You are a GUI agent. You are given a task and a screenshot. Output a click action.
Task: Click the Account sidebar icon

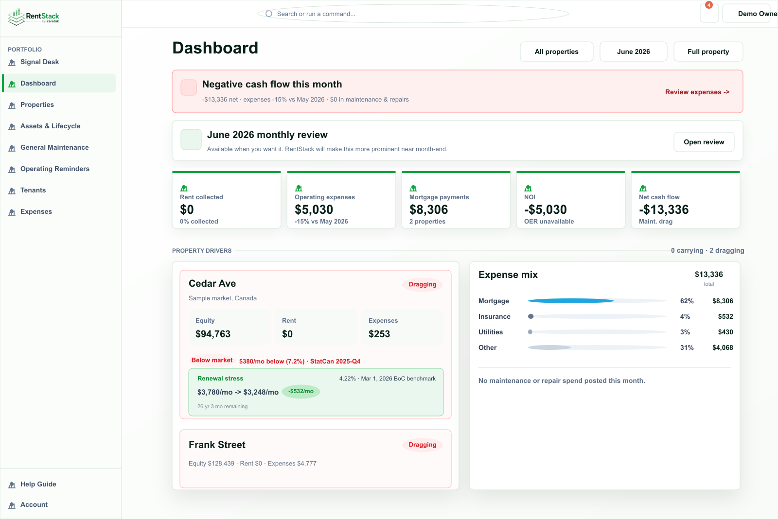click(12, 505)
